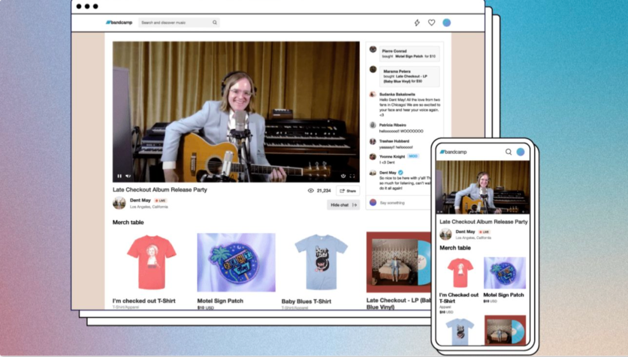This screenshot has height=357, width=628.
Task: Open the Motel Sign Patch image on desktop
Action: pyautogui.click(x=236, y=262)
